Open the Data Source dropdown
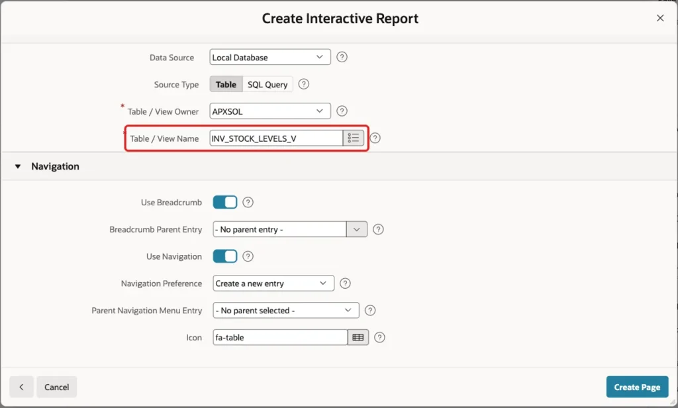Viewport: 678px width, 408px height. (270, 57)
